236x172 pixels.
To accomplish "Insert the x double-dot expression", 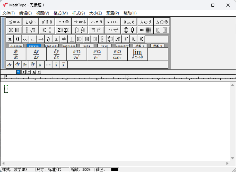I will [56, 65].
